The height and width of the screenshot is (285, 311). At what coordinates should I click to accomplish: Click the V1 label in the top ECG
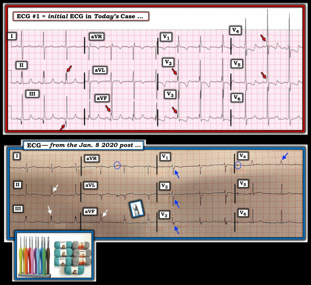click(x=166, y=37)
